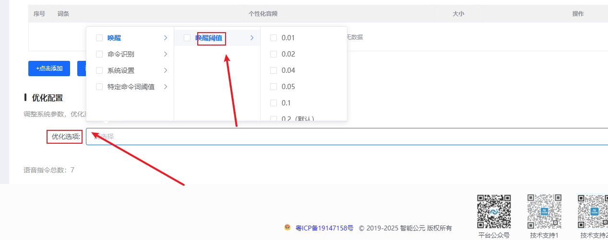Click the 平台公众号 QR code
Viewport: 608px width, 240px height.
[x=494, y=211]
